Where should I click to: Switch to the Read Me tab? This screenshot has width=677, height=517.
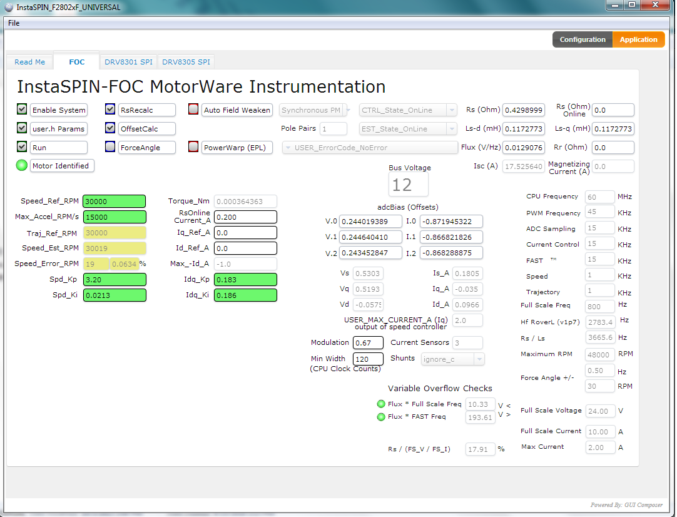pyautogui.click(x=30, y=62)
